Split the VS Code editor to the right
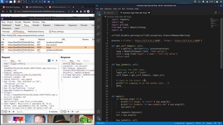 [216, 12]
